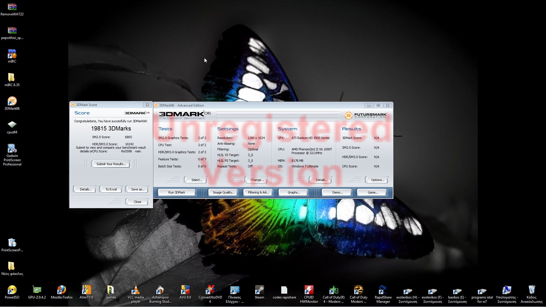The height and width of the screenshot is (307, 546).
Task: Open the Call of Duty Modern ... icon
Action: tap(358, 290)
